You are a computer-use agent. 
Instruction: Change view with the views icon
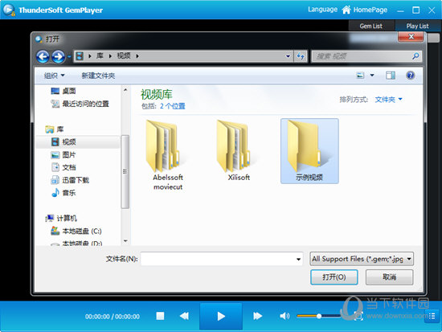(360, 76)
